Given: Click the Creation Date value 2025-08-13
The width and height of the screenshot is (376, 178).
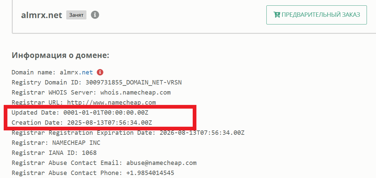Looking at the screenshot, I should [110, 123].
